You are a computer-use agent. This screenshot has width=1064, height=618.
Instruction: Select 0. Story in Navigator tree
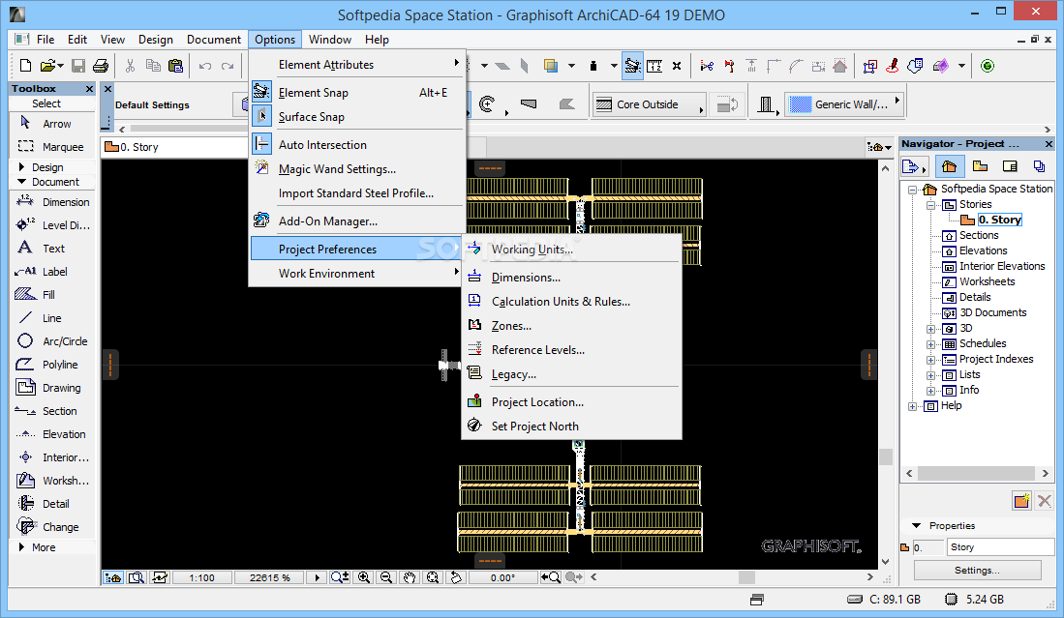pyautogui.click(x=999, y=220)
